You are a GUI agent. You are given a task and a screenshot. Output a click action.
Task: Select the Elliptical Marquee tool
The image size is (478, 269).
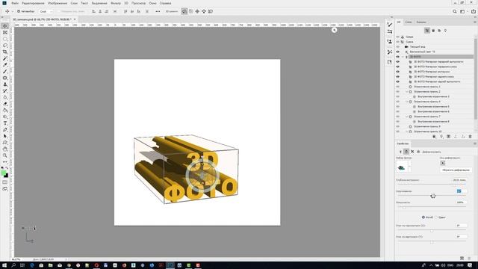5,39
